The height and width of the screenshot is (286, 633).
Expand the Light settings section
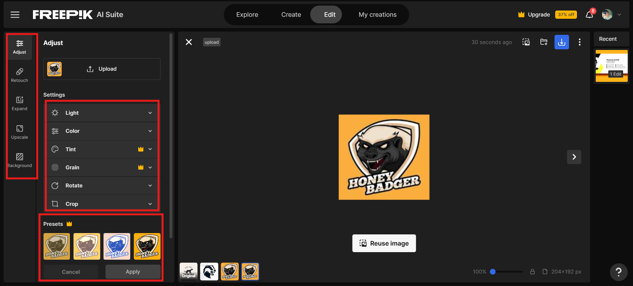102,113
